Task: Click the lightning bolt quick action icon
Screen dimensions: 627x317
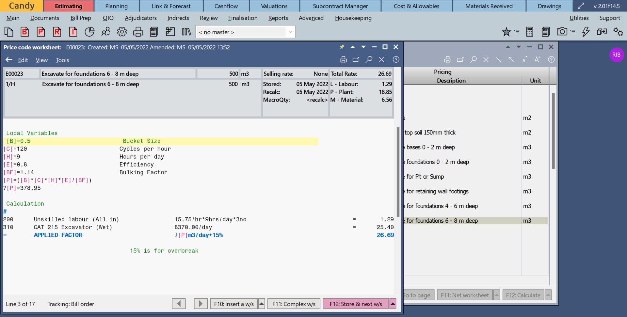Action: pos(586,32)
